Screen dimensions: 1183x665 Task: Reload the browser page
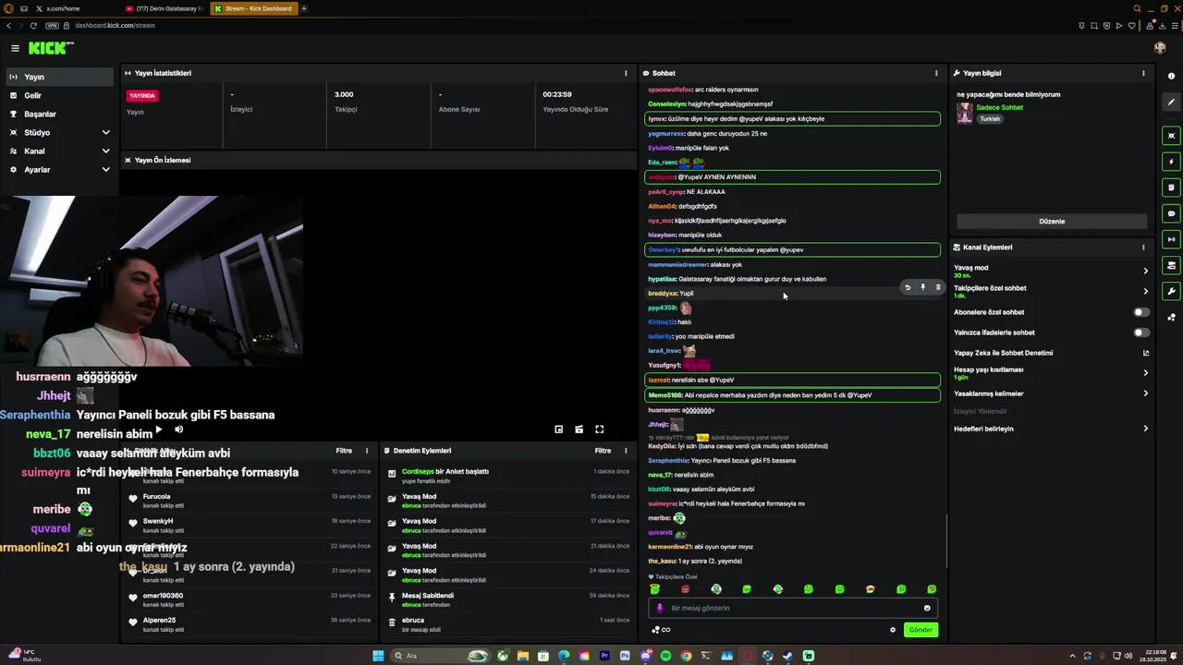[34, 25]
